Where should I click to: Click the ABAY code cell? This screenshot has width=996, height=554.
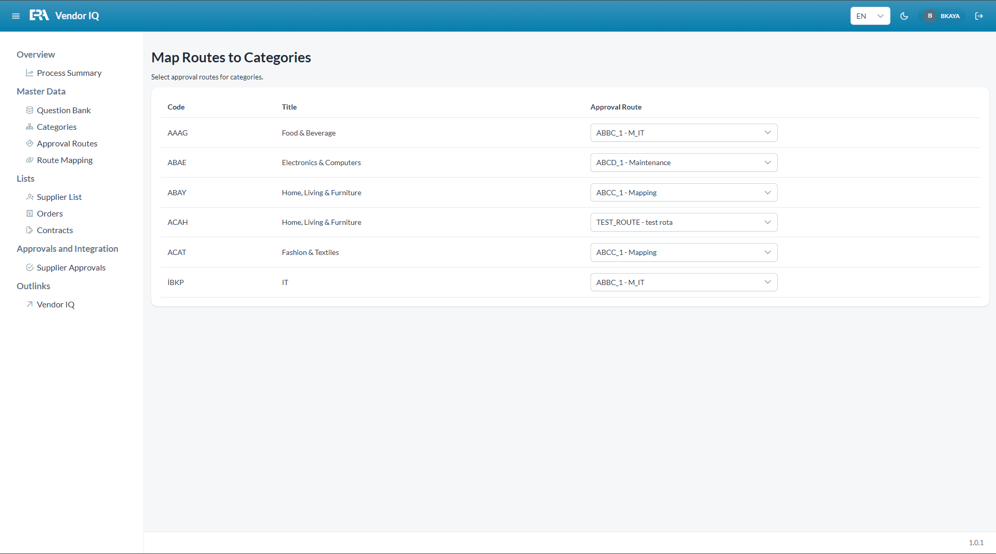click(x=177, y=193)
